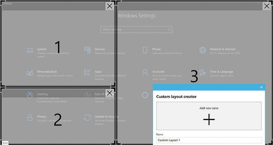Image resolution: width=273 pixels, height=145 pixels.
Task: Open Accounts person icon in Settings
Action: coord(145,72)
